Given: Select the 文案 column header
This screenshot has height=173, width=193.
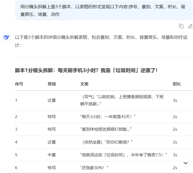Looking at the screenshot, I should click(x=84, y=84).
